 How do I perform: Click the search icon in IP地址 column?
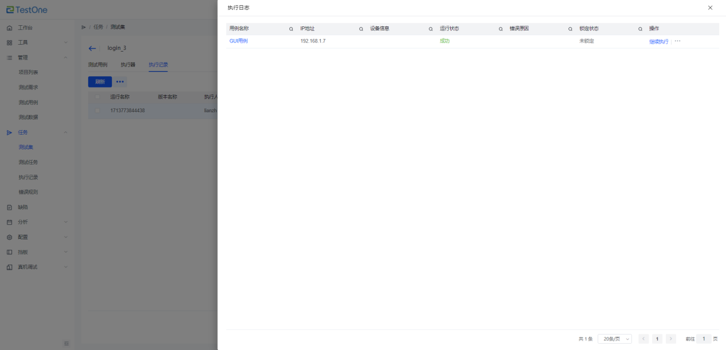coord(361,29)
